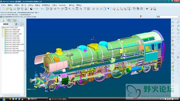Click the Refit zoom-to-window icon
This screenshot has height=101, width=180.
(x=77, y=9)
